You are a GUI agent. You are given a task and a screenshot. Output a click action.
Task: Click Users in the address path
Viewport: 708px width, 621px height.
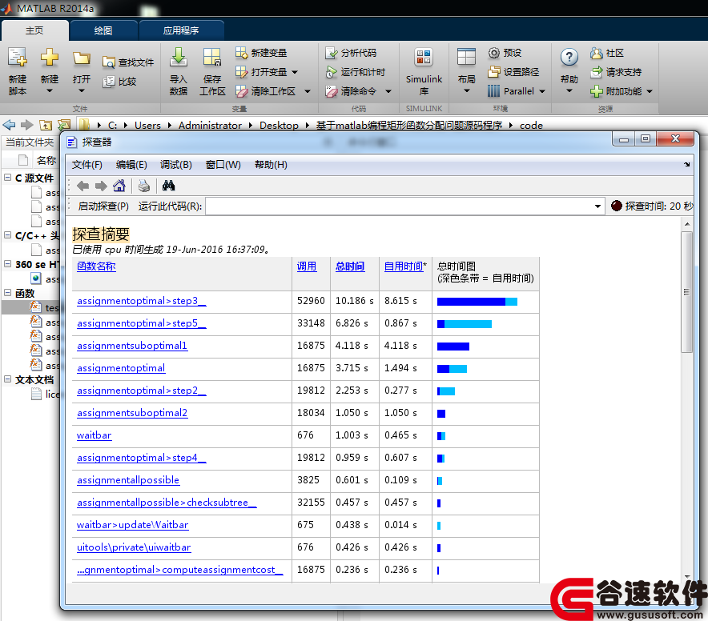[147, 126]
